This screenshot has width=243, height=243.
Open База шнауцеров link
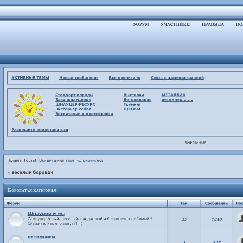73,100
